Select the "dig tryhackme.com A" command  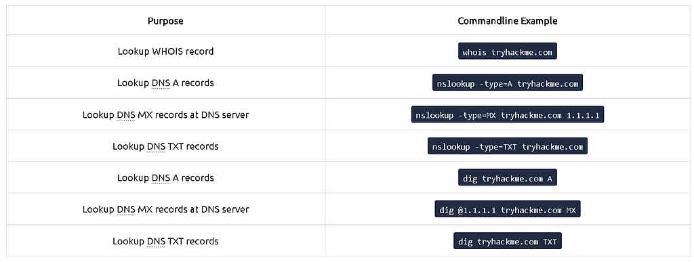[508, 179]
